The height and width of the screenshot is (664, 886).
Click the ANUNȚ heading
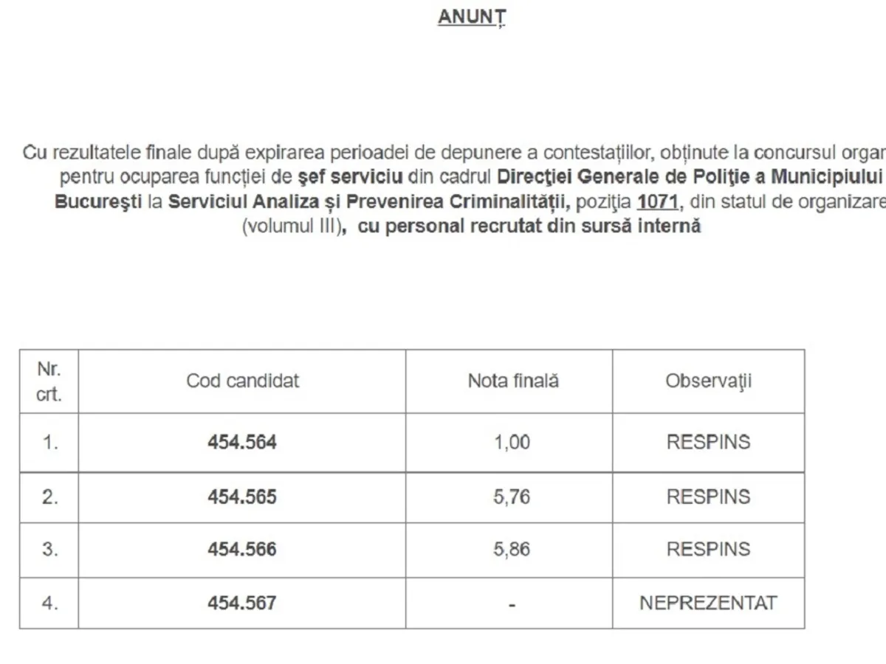coord(472,17)
